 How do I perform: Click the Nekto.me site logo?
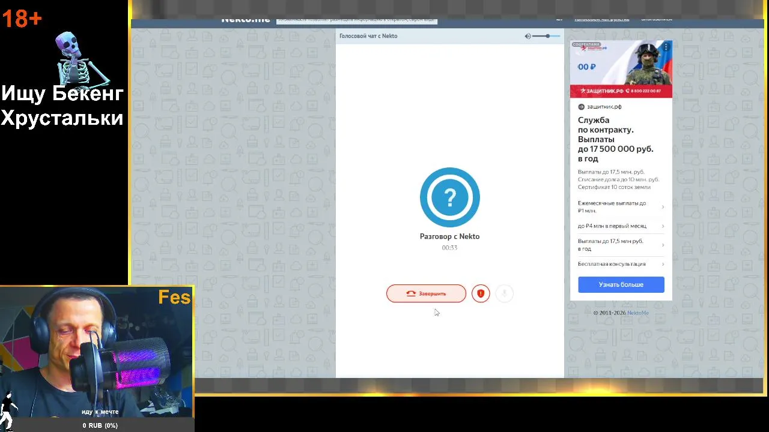click(x=245, y=19)
